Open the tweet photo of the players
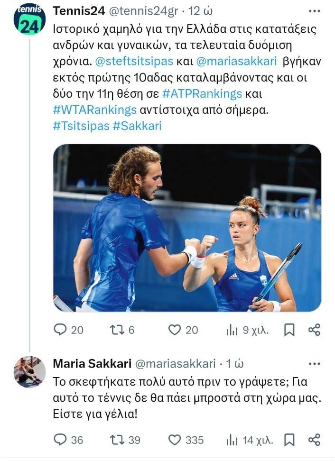Screen dimensions: 335x461 [187, 228]
